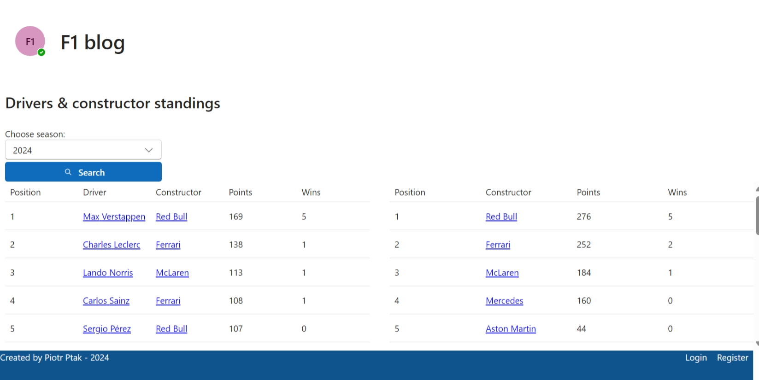The width and height of the screenshot is (759, 380).
Task: Open Charles Leclerc driver link
Action: tap(112, 245)
